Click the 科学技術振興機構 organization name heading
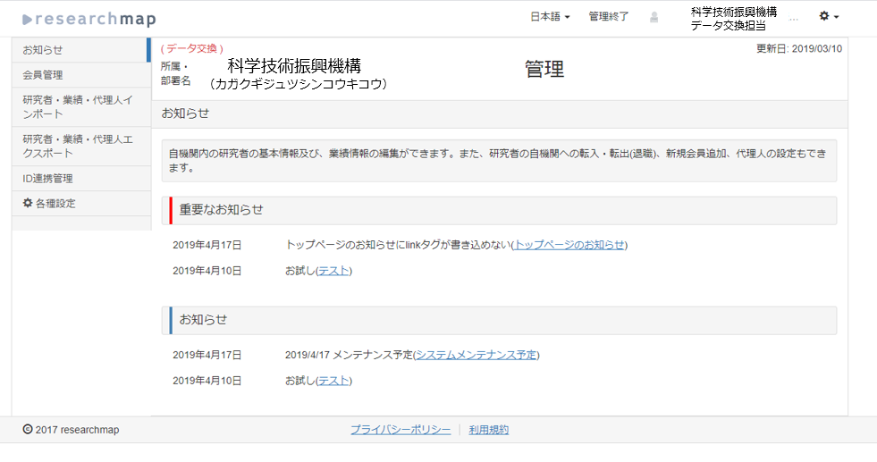Image resolution: width=877 pixels, height=462 pixels. tap(294, 66)
